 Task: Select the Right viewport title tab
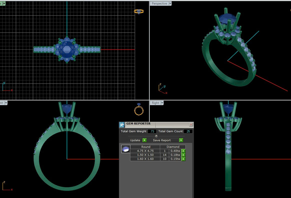(x=155, y=103)
